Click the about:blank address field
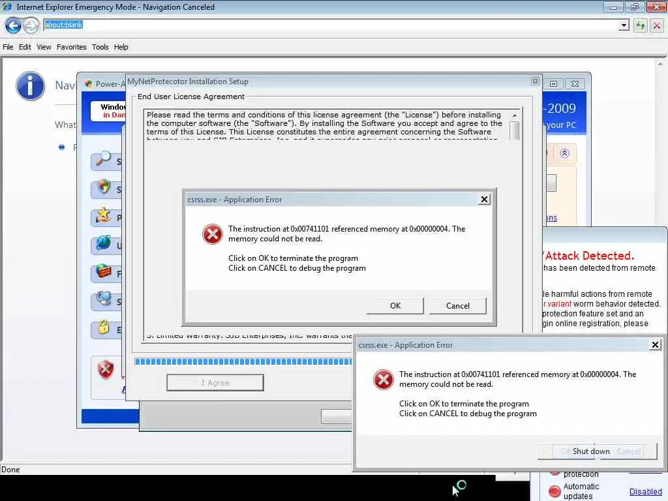Viewport: 668px width, 501px height. (331, 25)
